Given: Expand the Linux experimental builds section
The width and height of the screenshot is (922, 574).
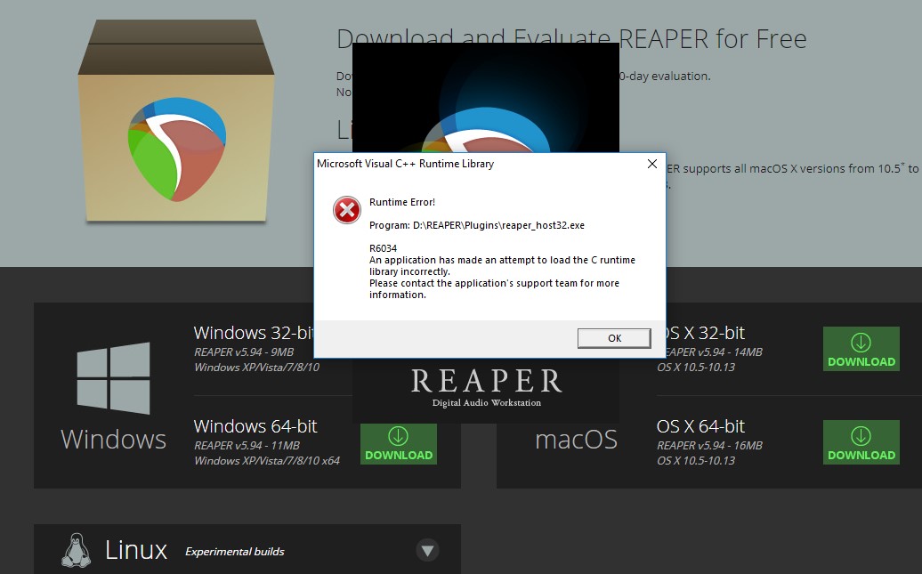Looking at the screenshot, I should coord(427,551).
